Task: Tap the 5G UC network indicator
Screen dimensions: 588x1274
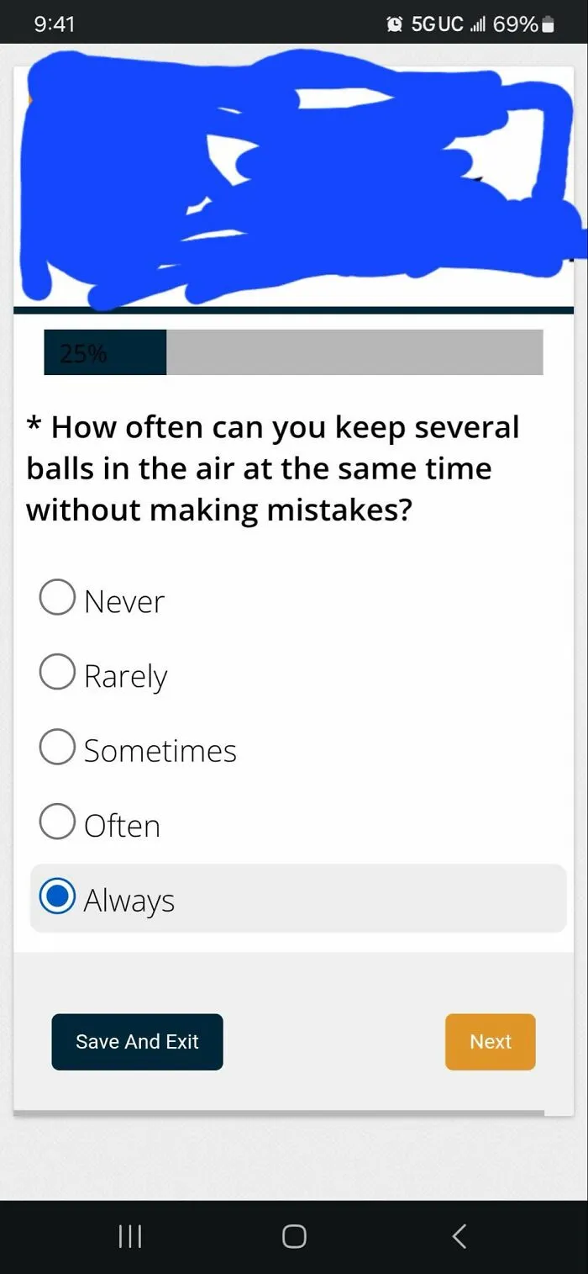Action: click(437, 24)
